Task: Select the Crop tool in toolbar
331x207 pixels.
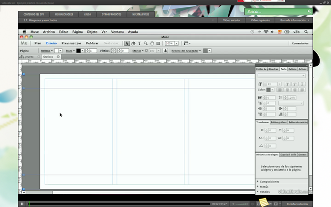Action: [133, 43]
